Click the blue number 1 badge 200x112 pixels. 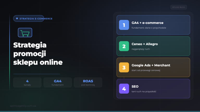(124, 25)
